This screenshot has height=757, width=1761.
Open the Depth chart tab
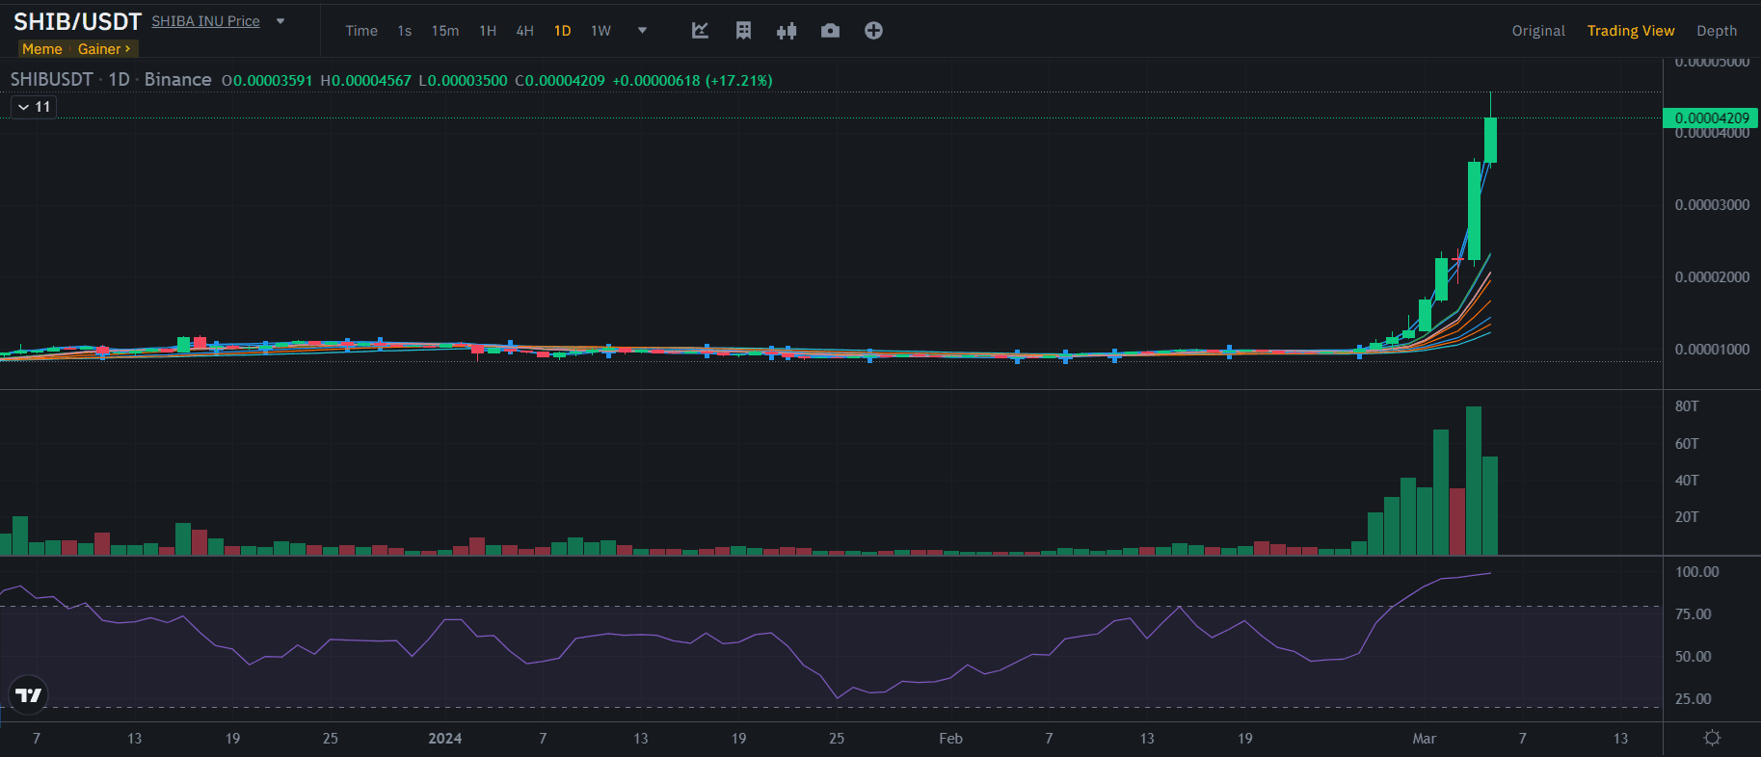click(1716, 31)
